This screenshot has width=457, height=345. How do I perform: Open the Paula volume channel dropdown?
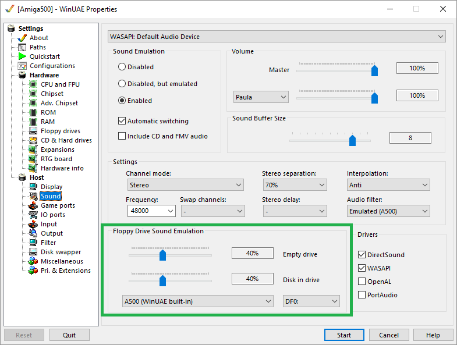[x=261, y=97]
